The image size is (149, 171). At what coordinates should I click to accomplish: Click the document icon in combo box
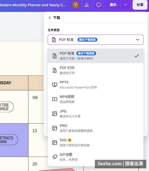54,40
